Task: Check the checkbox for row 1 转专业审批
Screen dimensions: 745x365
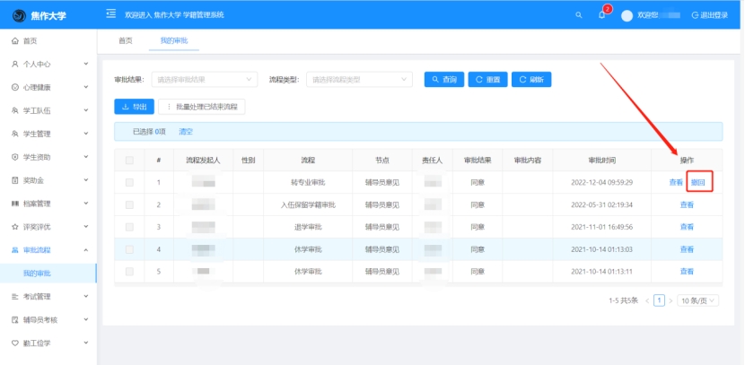Action: [129, 182]
